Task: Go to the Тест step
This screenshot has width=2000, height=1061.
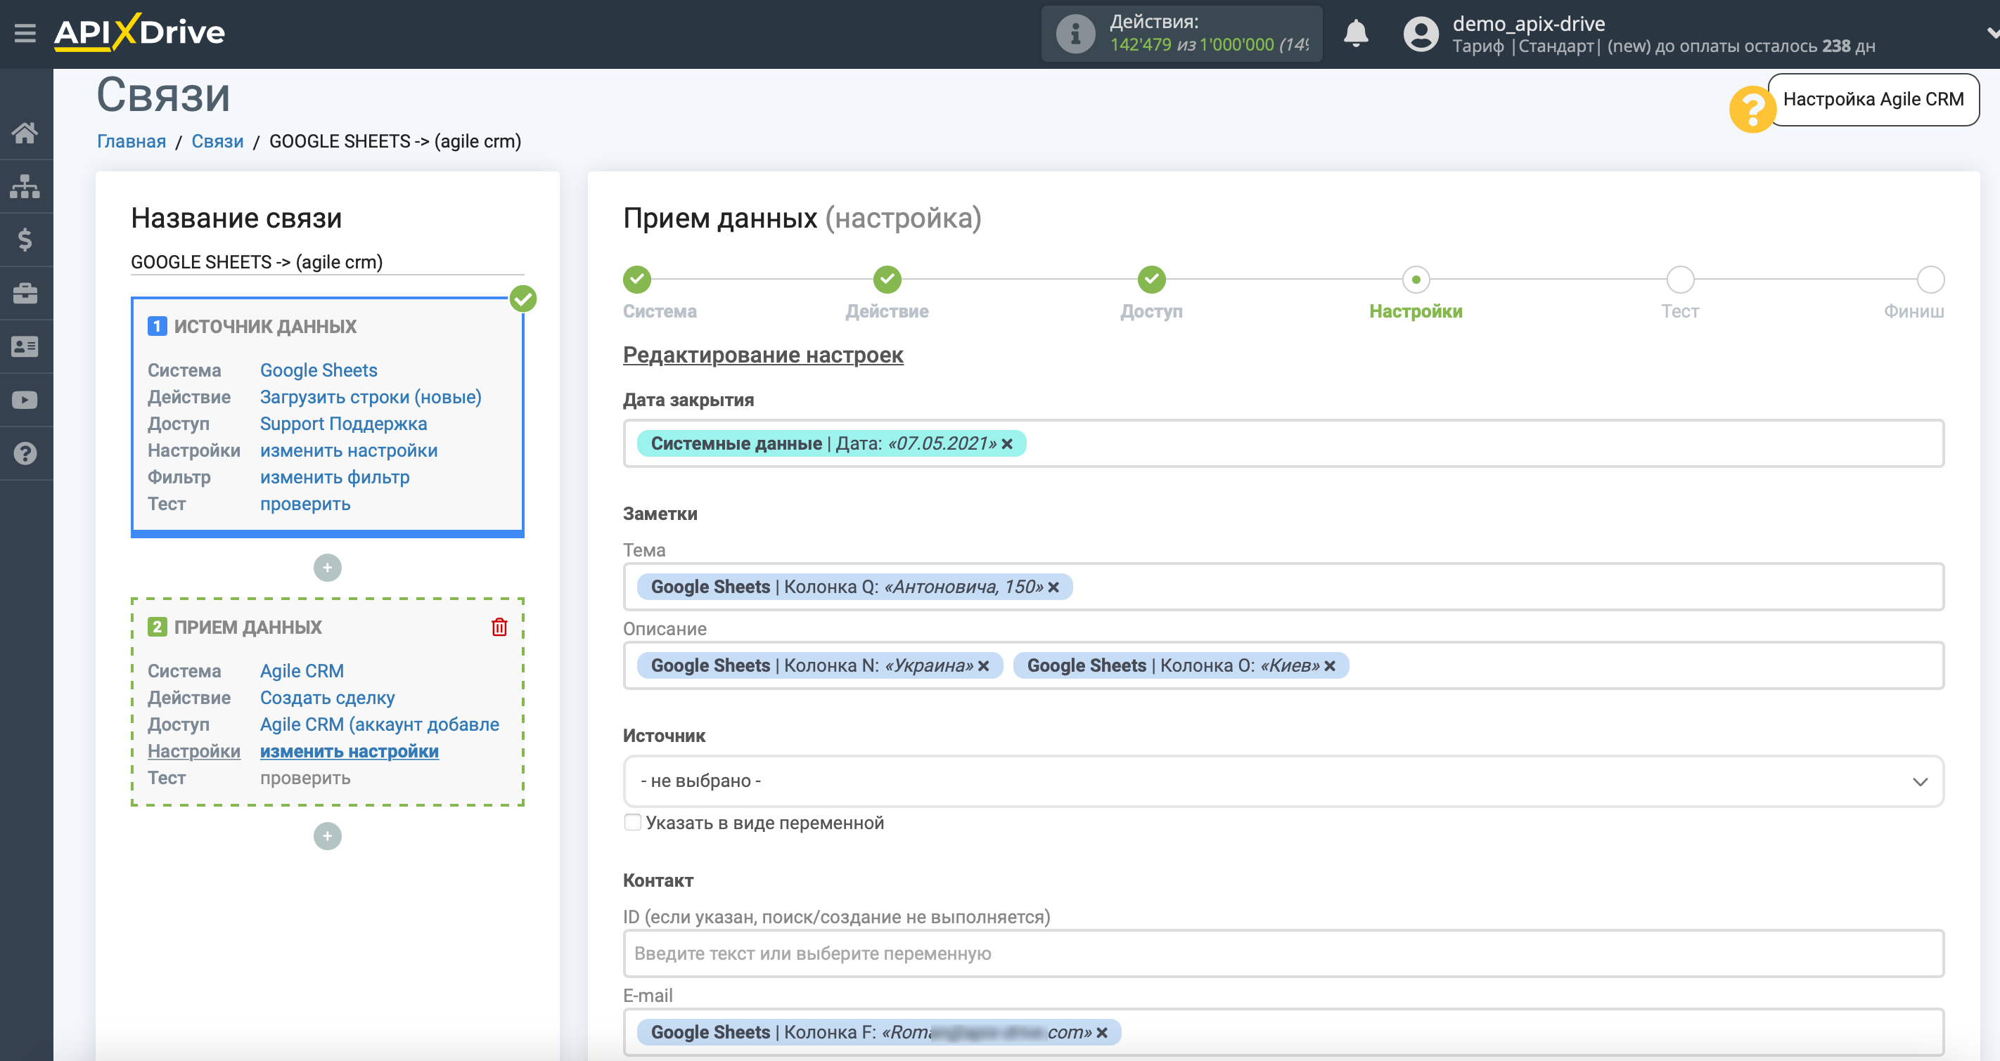Action: coord(1681,279)
